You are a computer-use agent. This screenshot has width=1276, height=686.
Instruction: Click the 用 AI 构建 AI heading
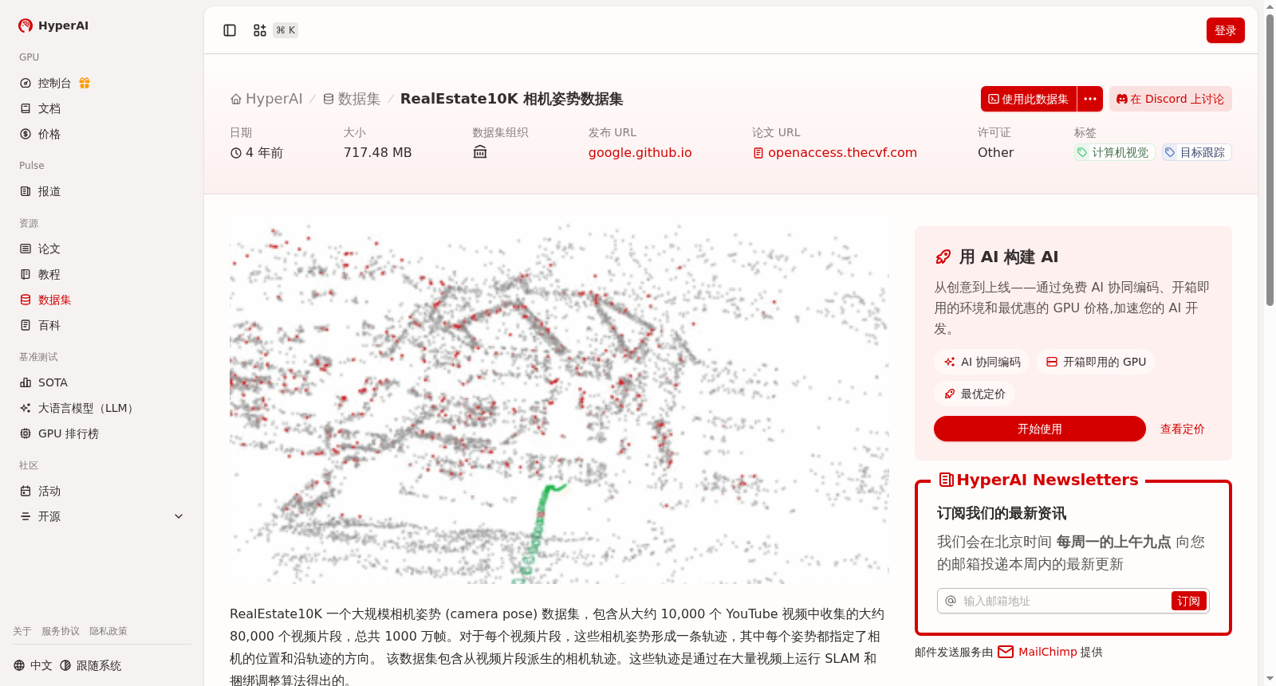tap(1009, 257)
